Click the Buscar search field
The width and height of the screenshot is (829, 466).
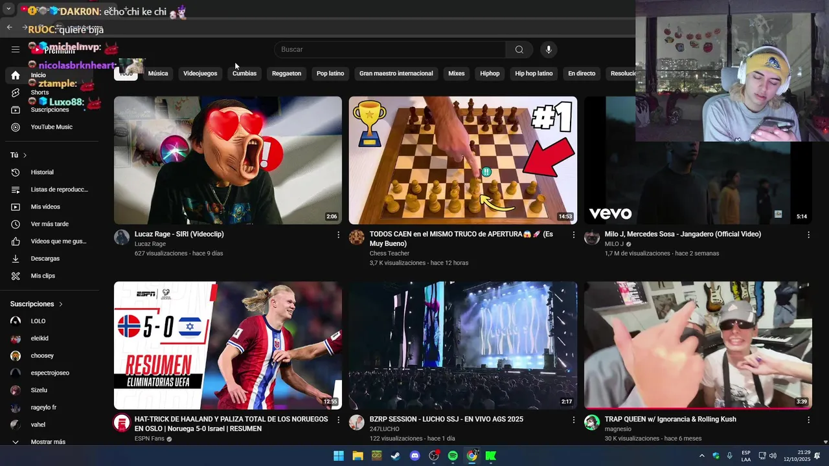390,50
